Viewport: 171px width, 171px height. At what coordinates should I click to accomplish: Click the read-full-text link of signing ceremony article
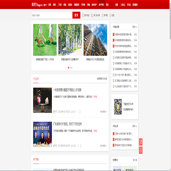click(x=104, y=146)
